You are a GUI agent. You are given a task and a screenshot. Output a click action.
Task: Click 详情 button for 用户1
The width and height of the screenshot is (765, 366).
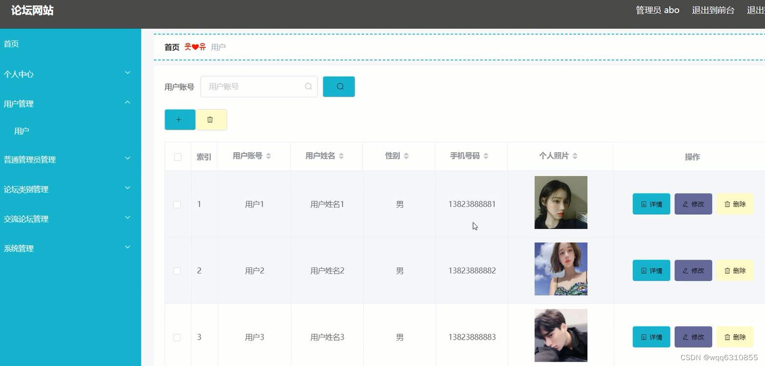(651, 204)
